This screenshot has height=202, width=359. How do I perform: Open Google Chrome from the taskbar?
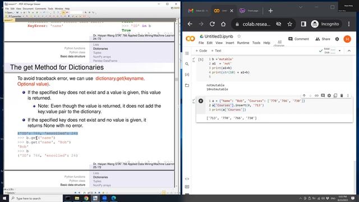coord(86,198)
